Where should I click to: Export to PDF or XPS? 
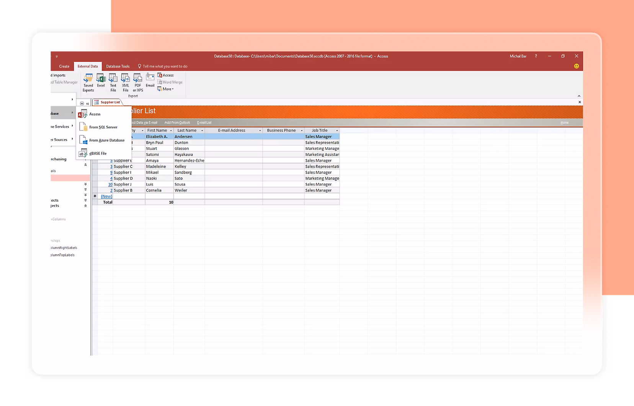pyautogui.click(x=137, y=81)
